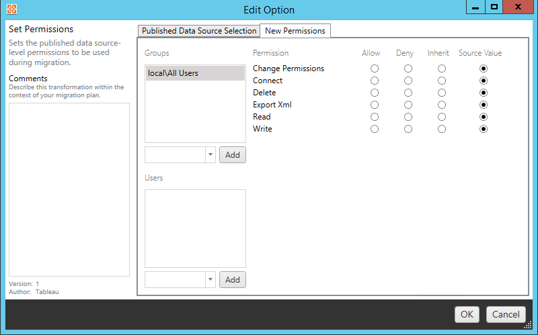Open the Users dropdown list
Image resolution: width=538 pixels, height=335 pixels.
[210, 280]
